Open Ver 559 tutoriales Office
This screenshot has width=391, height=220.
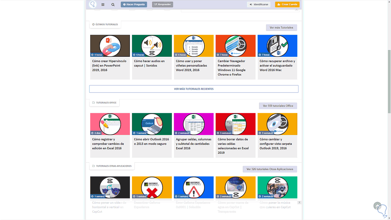click(278, 106)
